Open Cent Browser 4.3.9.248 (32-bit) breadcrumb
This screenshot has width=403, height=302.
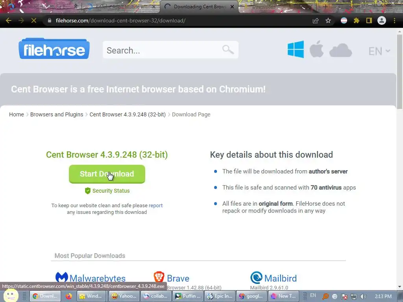tap(128, 114)
